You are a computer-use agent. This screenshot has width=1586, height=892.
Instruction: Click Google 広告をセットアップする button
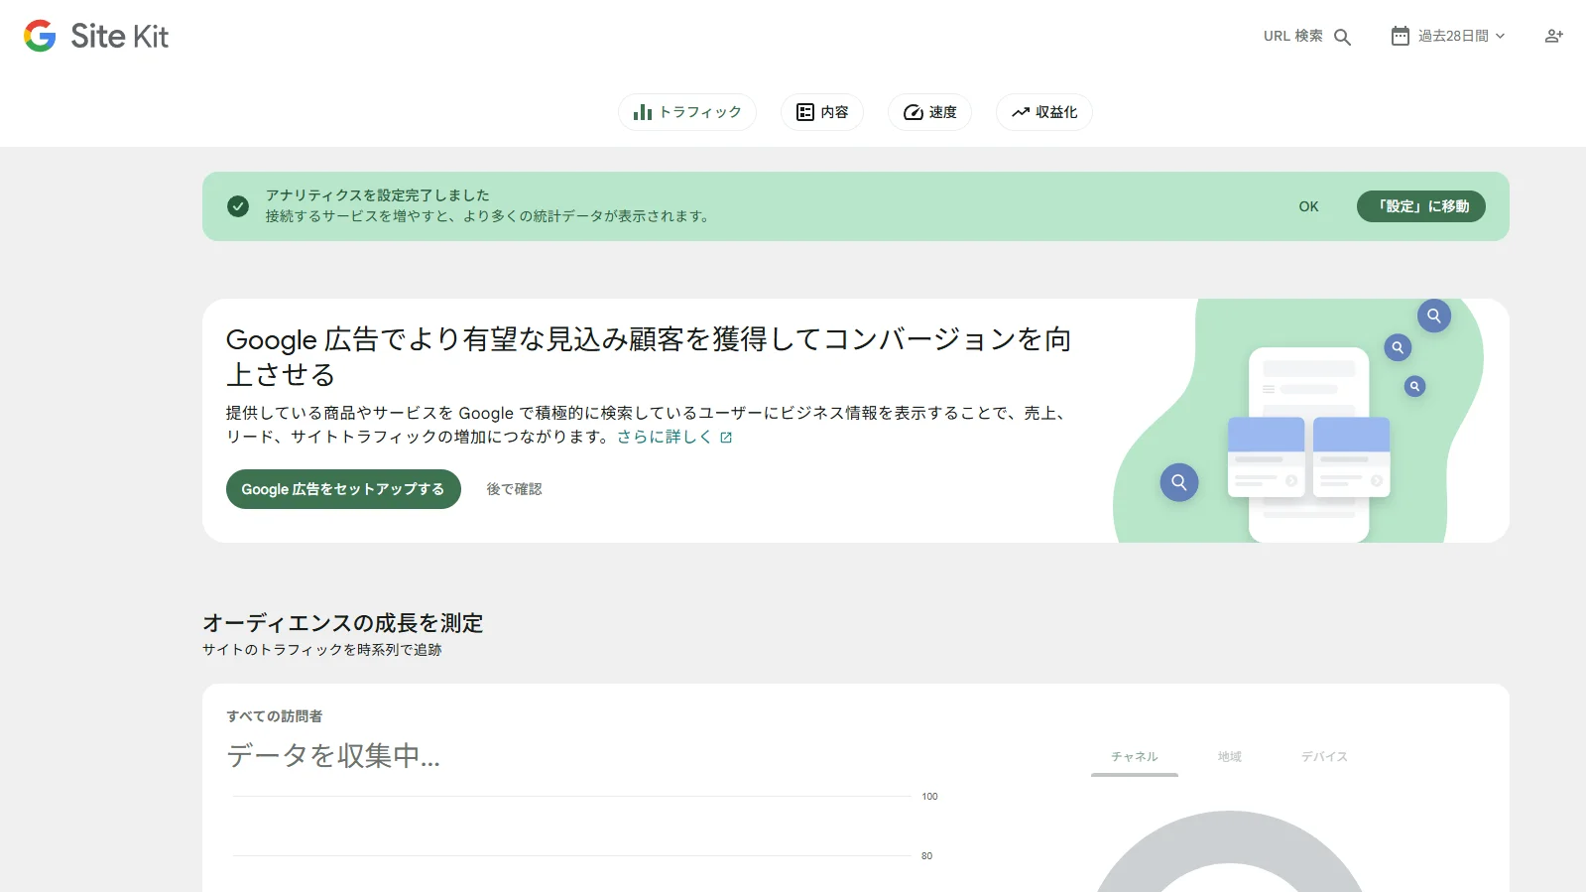pos(343,489)
